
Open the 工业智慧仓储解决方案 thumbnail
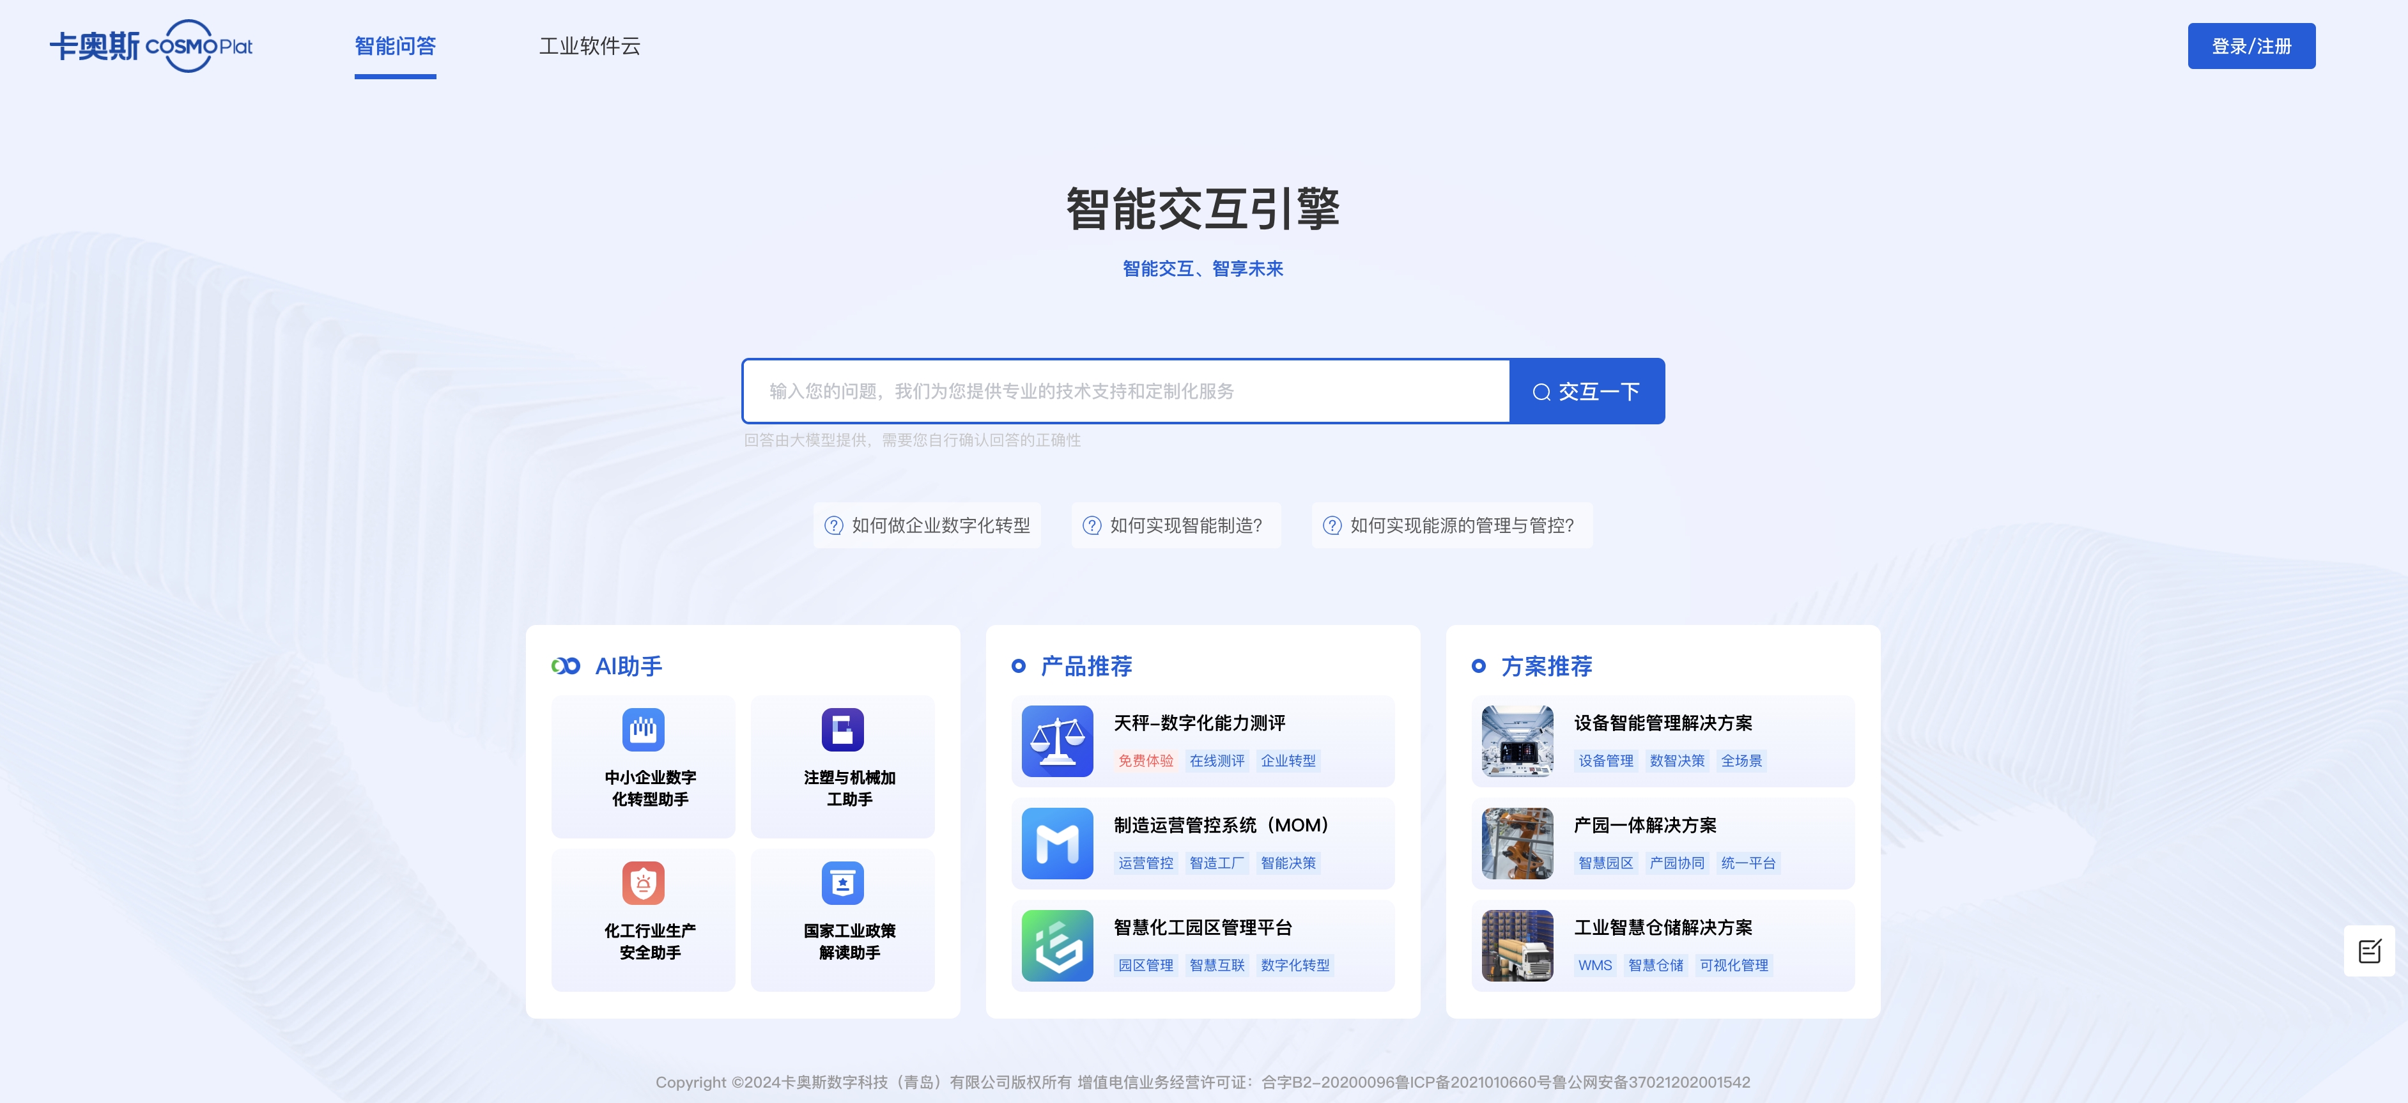pyautogui.click(x=1517, y=945)
